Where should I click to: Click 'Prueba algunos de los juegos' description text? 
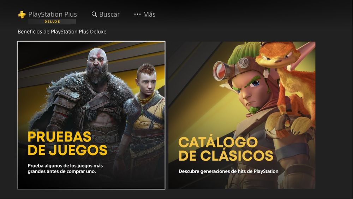pyautogui.click(x=65, y=169)
